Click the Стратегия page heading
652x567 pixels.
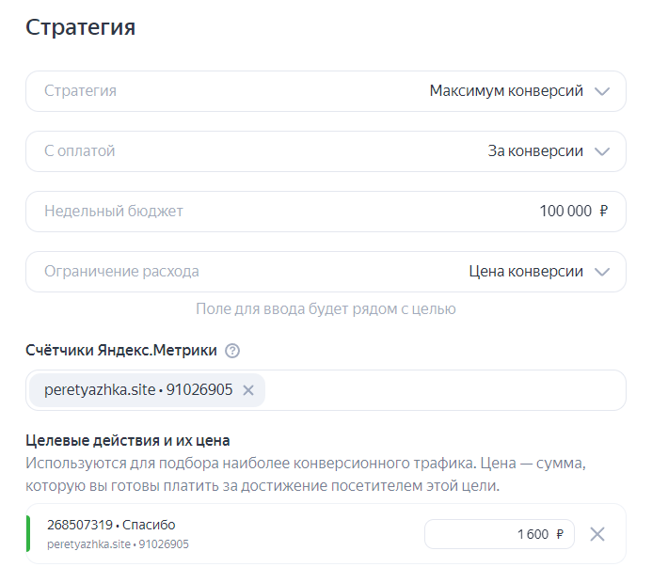point(80,27)
